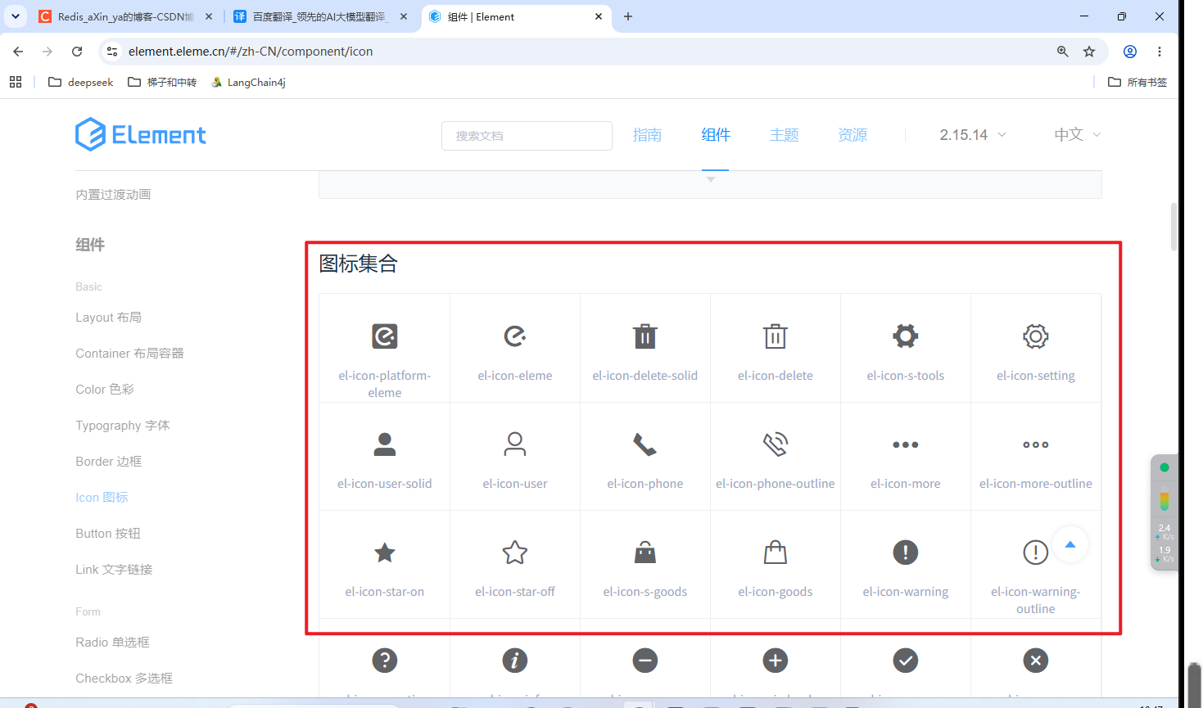Click the el-icon-phone-outline icon

(x=776, y=444)
